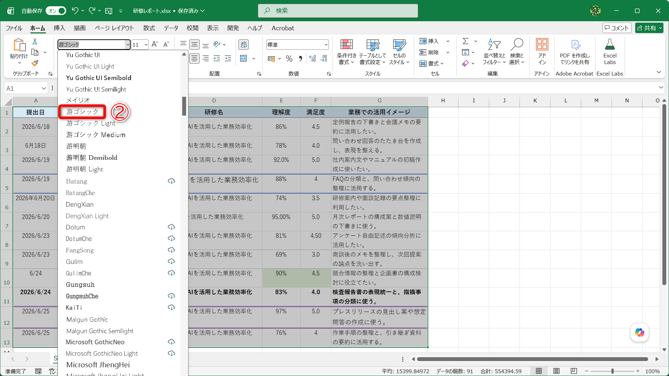Click the Fill down icon

click(x=466, y=52)
